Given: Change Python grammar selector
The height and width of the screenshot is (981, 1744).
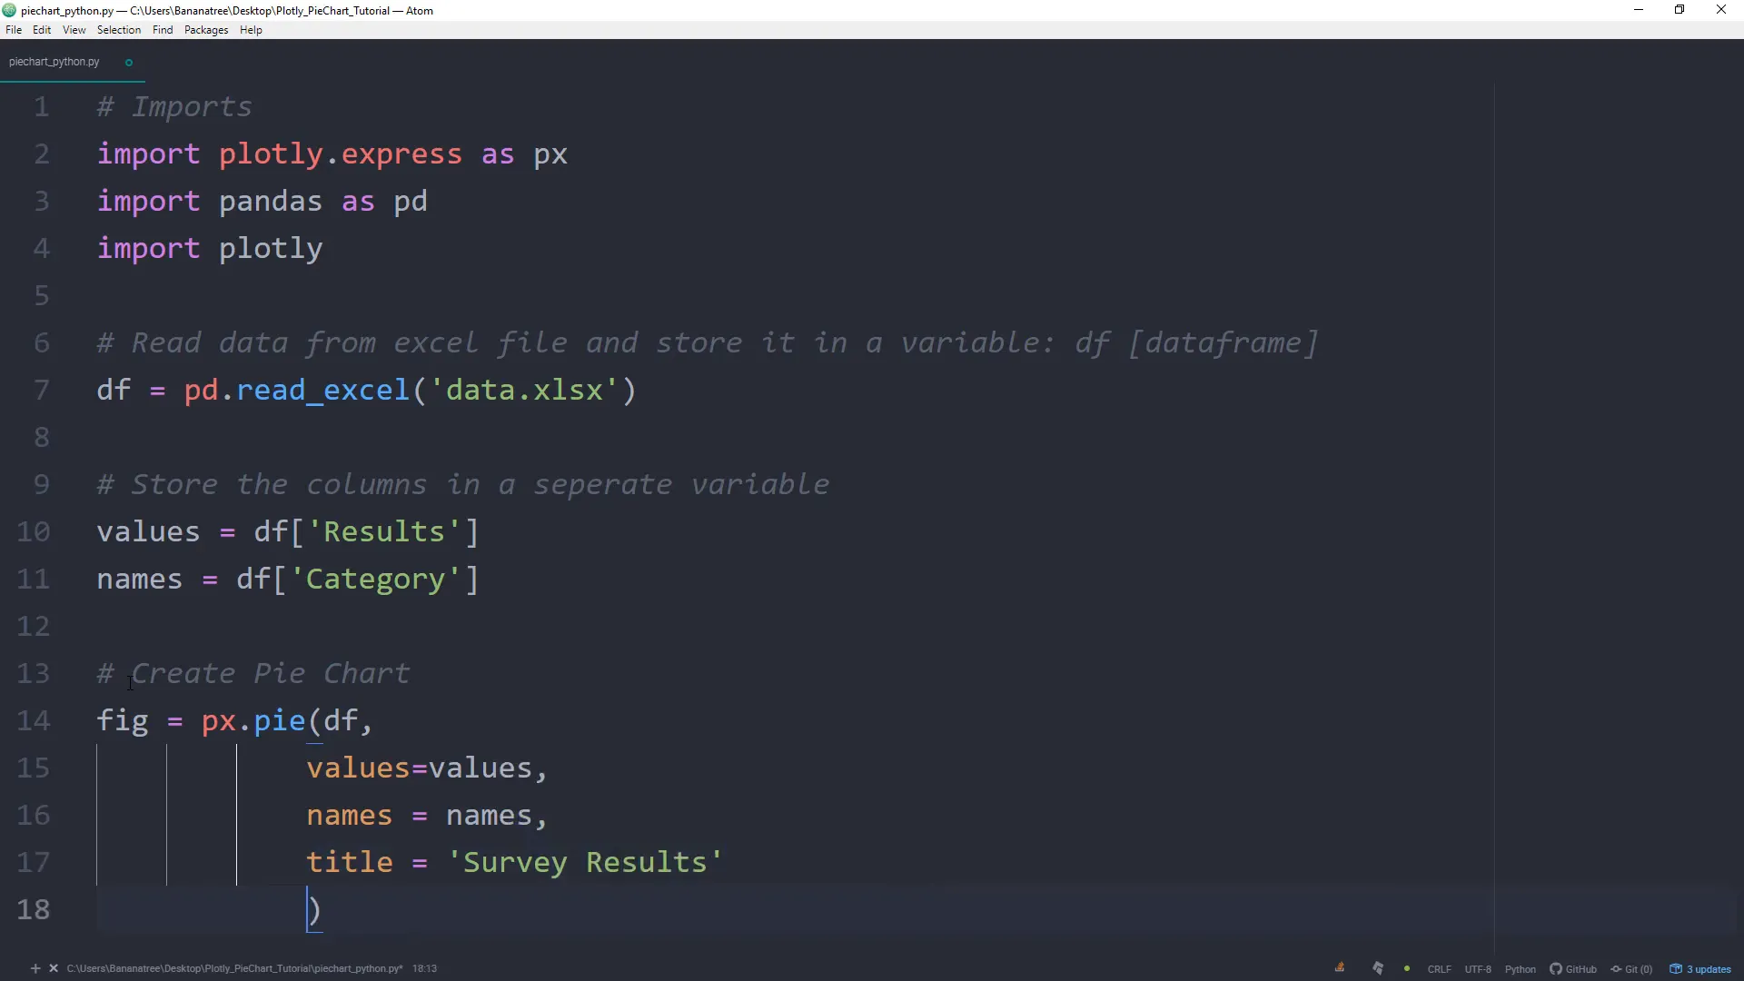Looking at the screenshot, I should pyautogui.click(x=1520, y=969).
